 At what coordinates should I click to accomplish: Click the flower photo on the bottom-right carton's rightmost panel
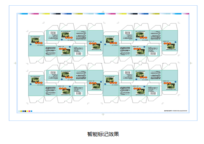pyautogui.click(x=170, y=86)
